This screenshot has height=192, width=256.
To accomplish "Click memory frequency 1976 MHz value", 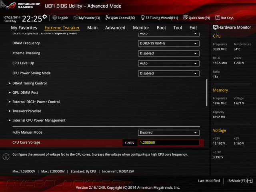I will click(x=220, y=103).
